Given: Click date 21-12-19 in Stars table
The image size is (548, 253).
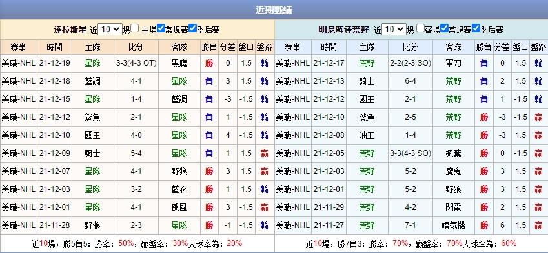Looking at the screenshot, I should (55, 63).
